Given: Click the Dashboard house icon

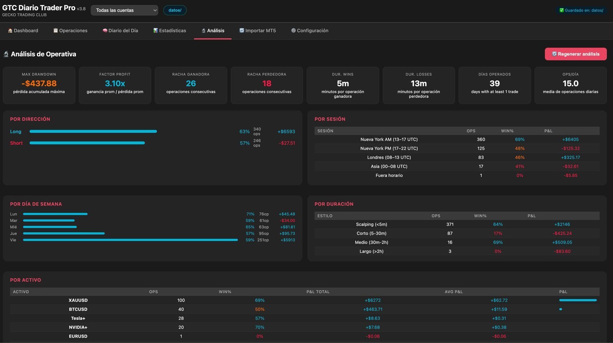Looking at the screenshot, I should 10,31.
